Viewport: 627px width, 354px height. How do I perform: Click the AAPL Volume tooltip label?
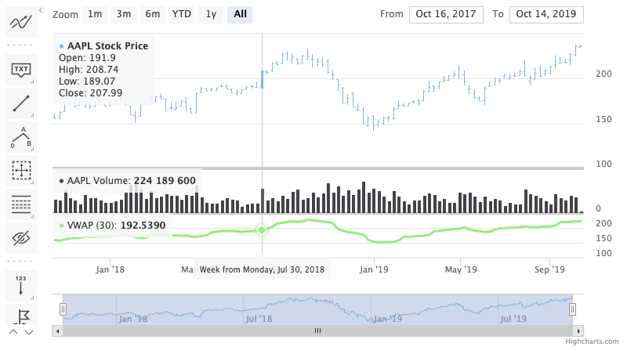pos(128,181)
